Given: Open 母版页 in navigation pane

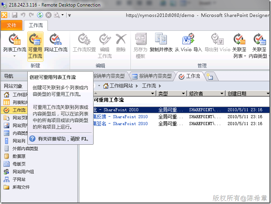Looking at the screenshot, I should point(15,164).
